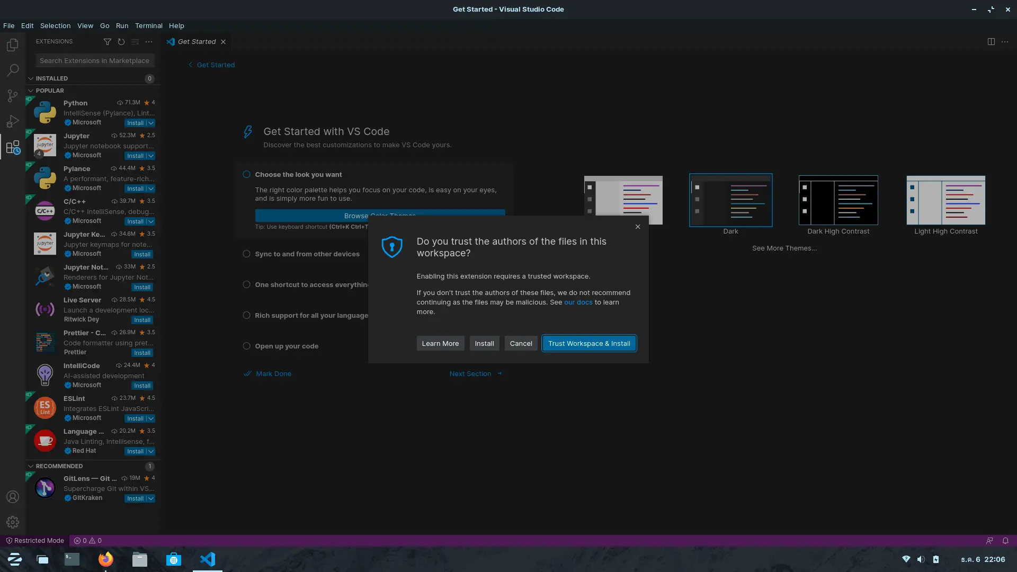
Task: Click the IntelliCode lightbulb icon
Action: pyautogui.click(x=45, y=375)
